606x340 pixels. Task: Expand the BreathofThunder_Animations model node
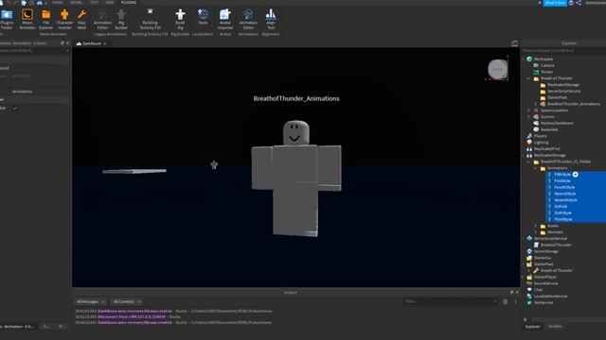pyautogui.click(x=536, y=104)
